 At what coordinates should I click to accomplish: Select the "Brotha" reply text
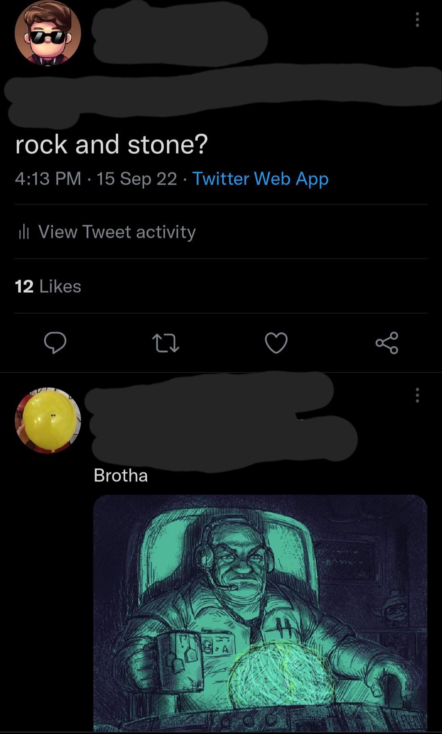pos(121,476)
